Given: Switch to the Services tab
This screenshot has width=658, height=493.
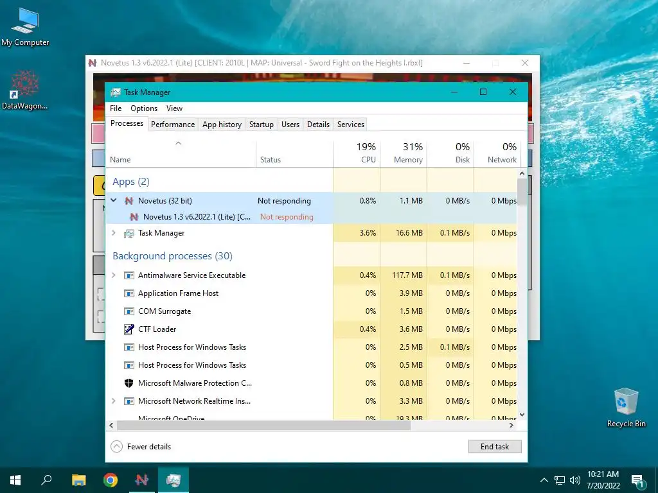Looking at the screenshot, I should coord(351,125).
